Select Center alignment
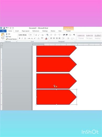Screen dimensions: 102x137 click(54, 38)
